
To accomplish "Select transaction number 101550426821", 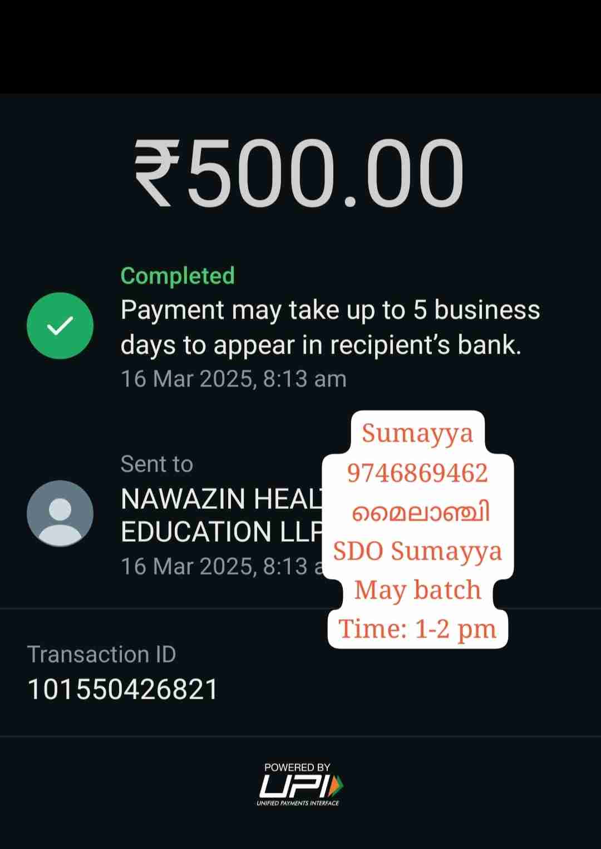I will pos(122,690).
